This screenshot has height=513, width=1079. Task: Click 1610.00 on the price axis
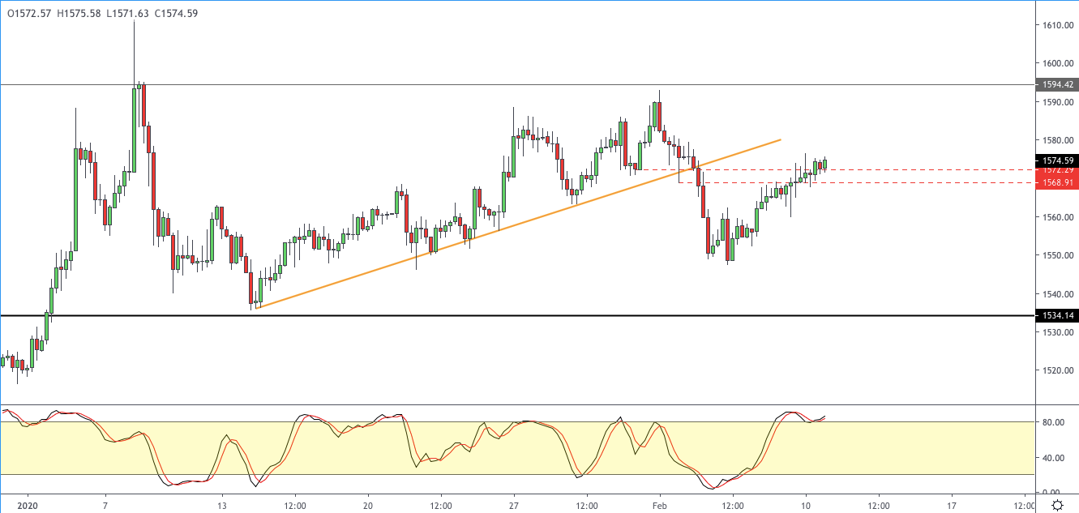click(x=1058, y=25)
